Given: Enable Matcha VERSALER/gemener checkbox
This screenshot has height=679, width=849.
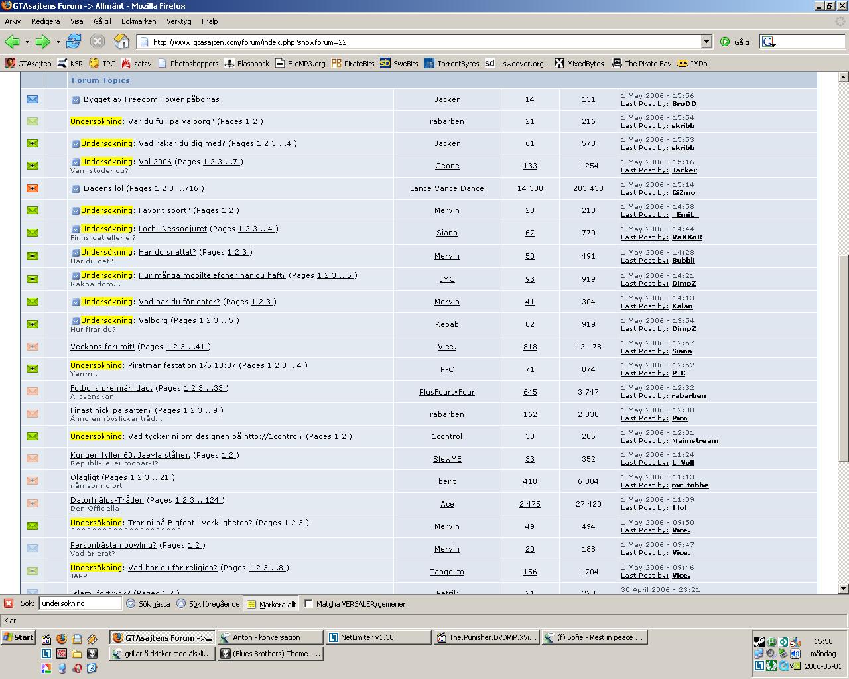Looking at the screenshot, I should click(x=308, y=604).
